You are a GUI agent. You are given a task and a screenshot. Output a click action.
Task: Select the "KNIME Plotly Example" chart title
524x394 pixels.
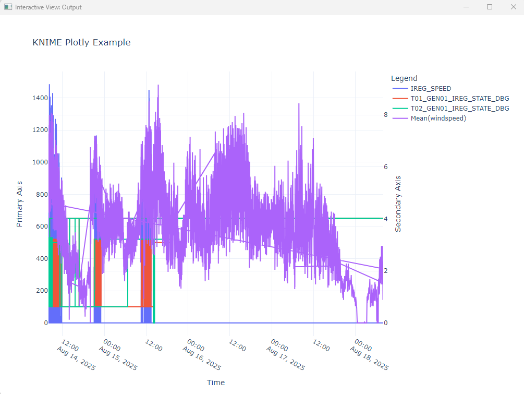tap(81, 43)
